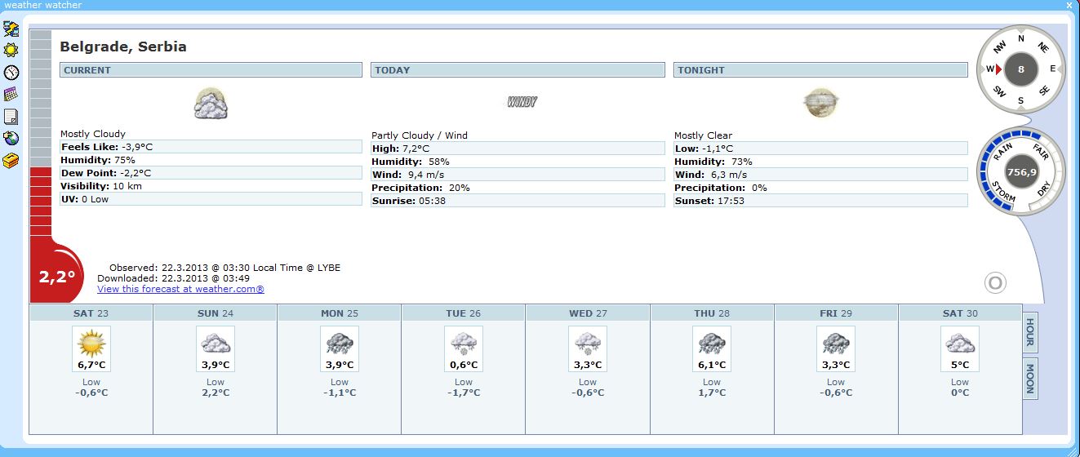This screenshot has height=457, width=1080.
Task: Click the red thermometer bulb showing 2,2°
Action: click(56, 276)
